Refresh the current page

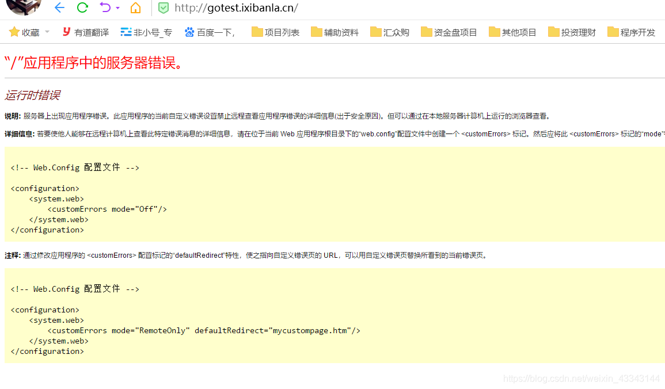pos(82,8)
